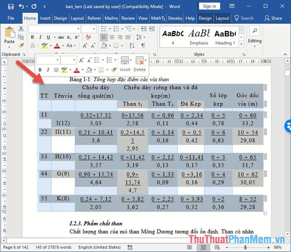
Task: Center text using ribbon alignment
Action: (x=112, y=37)
